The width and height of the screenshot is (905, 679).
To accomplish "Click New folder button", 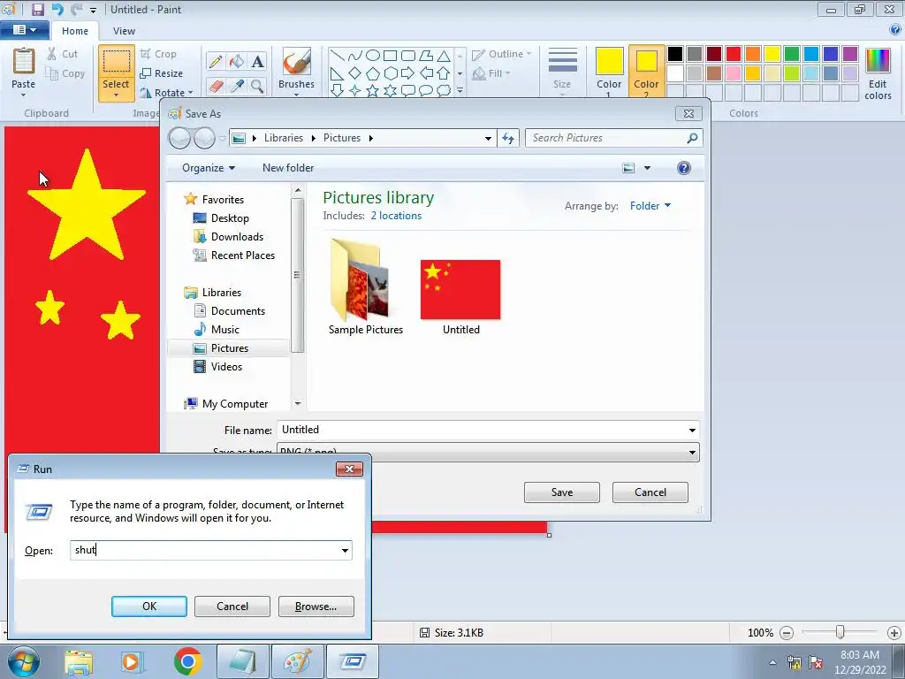I will point(288,168).
